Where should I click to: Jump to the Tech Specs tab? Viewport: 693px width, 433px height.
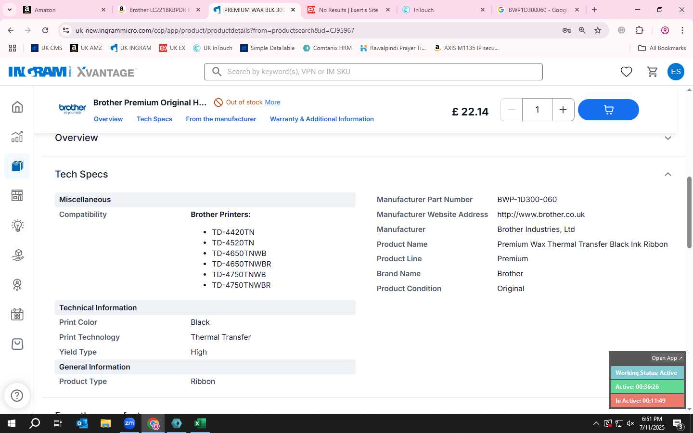pos(154,119)
